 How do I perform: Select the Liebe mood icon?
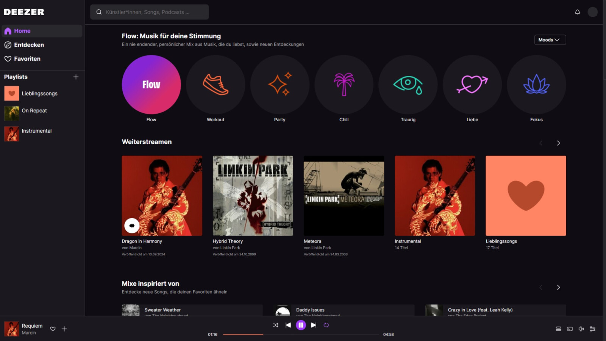coord(472,85)
